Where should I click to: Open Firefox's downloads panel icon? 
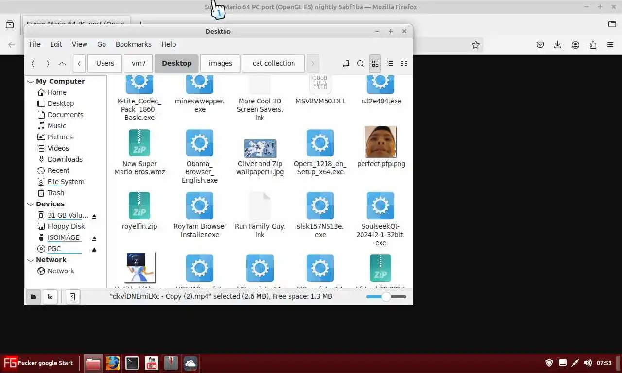[558, 45]
